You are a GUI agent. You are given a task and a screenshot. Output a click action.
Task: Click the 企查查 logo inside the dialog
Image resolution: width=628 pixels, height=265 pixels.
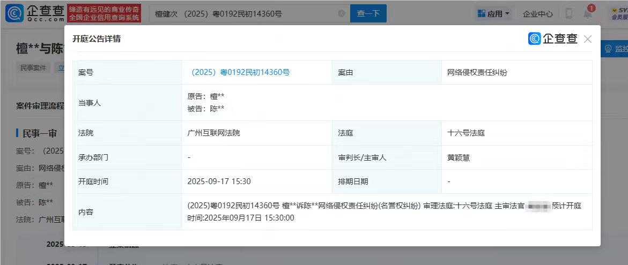(553, 39)
